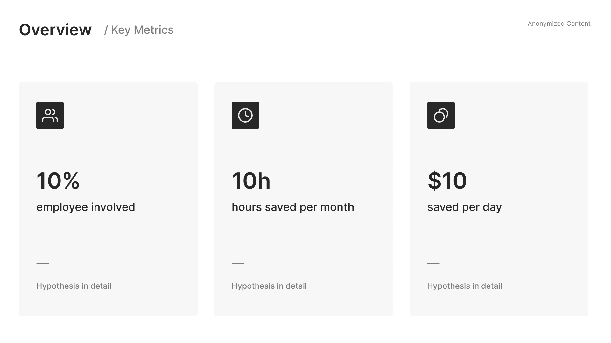Select the employee involved text
The height and width of the screenshot is (343, 611).
pos(86,207)
